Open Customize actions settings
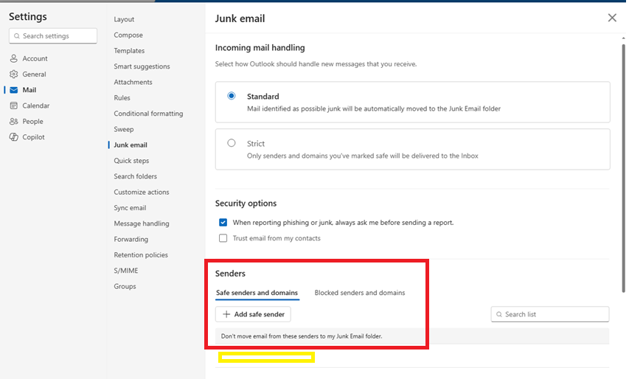Viewport: 629px width, 379px height. (x=142, y=192)
